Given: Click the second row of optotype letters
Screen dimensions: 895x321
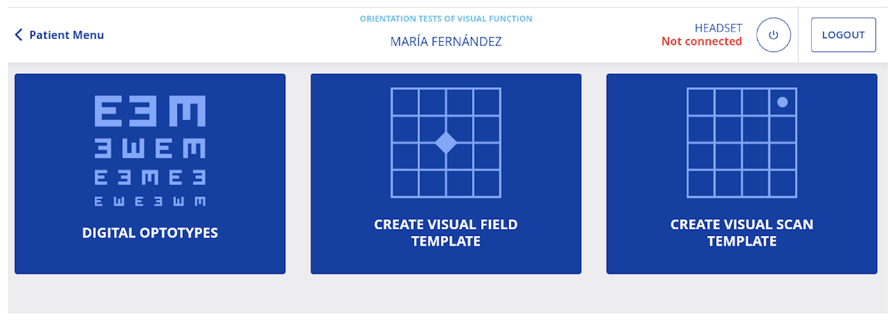Looking at the screenshot, I should (x=150, y=148).
